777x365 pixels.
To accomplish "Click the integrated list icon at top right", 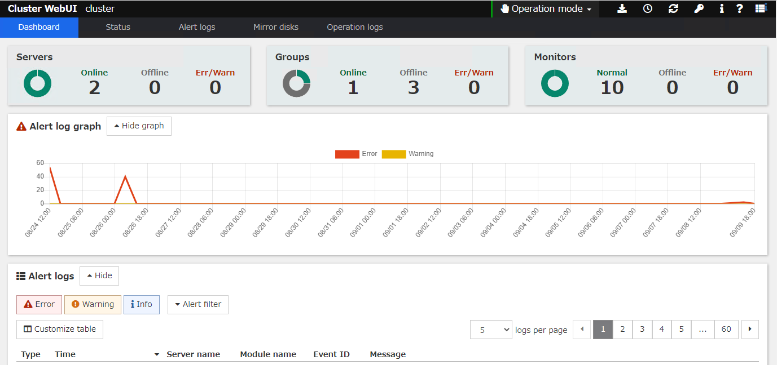I will tap(761, 8).
